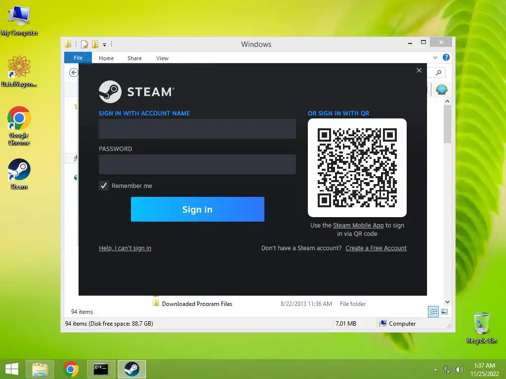Click the Steam logo in sign-in dialog
The height and width of the screenshot is (379, 506).
(x=136, y=92)
